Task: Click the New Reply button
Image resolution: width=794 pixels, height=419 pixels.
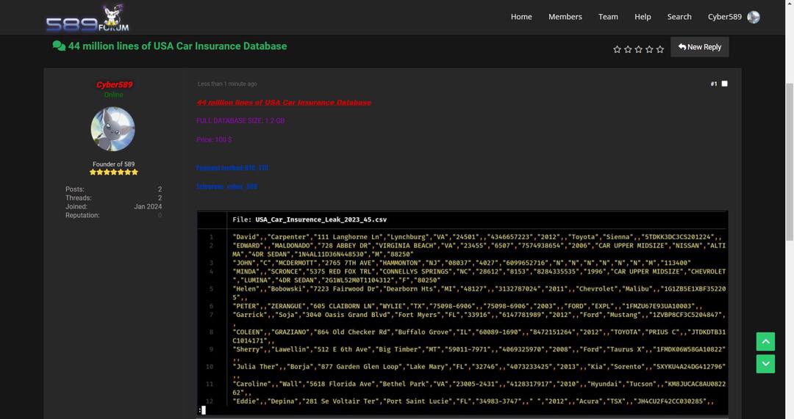Action: (699, 47)
